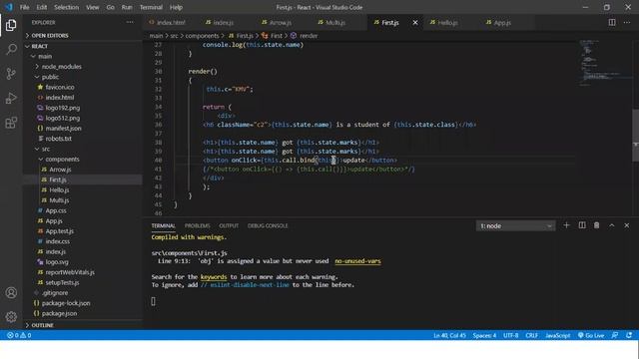Image resolution: width=639 pixels, height=359 pixels.
Task: Close the First.js editor tab
Action: point(415,23)
